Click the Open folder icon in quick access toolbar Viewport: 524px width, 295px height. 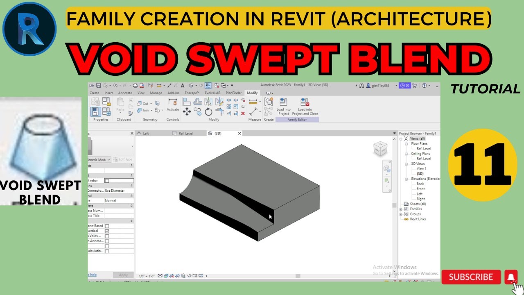[x=92, y=85]
